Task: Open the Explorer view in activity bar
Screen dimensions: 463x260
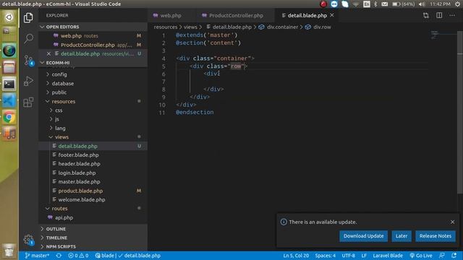Action: (28, 17)
